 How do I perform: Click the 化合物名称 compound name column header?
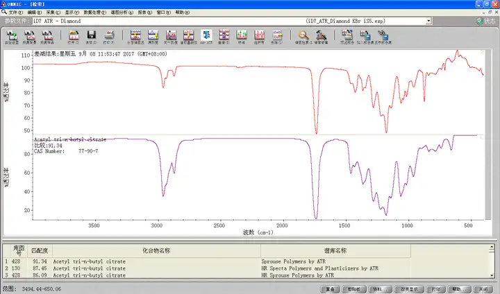pyautogui.click(x=156, y=251)
